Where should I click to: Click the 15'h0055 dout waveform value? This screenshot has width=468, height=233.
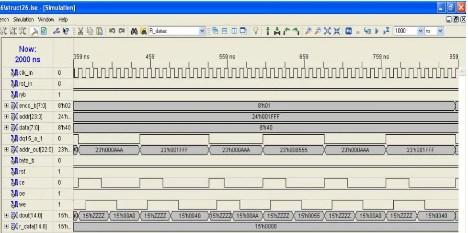tap(308, 216)
